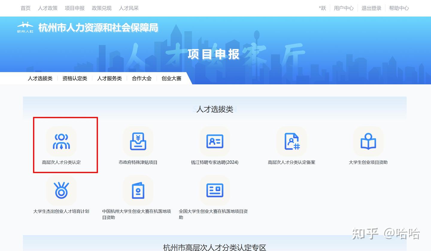Click the 大学生创业项目资助 label text
Screen dimensions: 431x251
[368, 162]
